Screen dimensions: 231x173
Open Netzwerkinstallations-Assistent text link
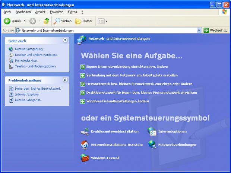click(x=117, y=145)
